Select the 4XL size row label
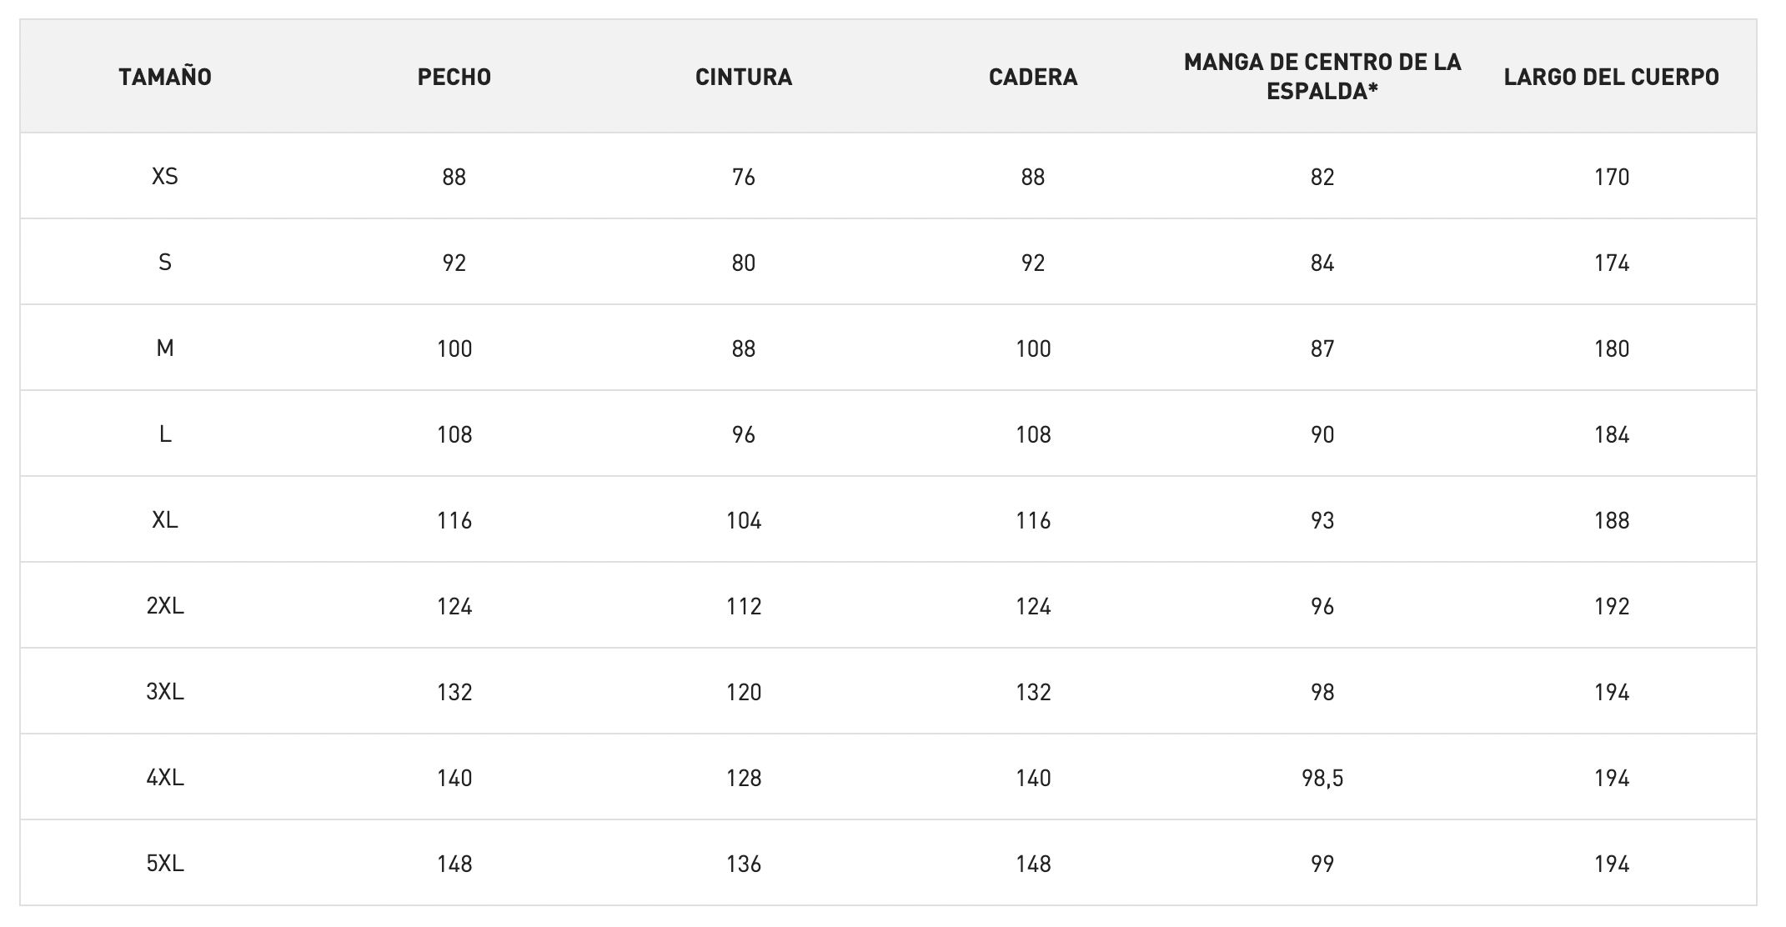Image resolution: width=1786 pixels, height=927 pixels. (165, 778)
